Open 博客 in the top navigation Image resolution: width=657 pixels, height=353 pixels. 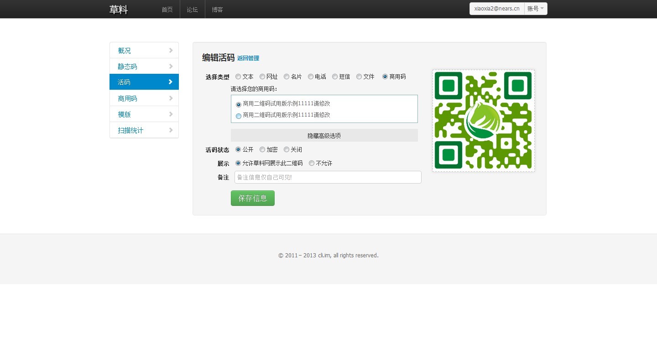(218, 9)
